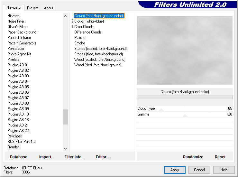238x177 pixels.
Task: Click the scroll down arrow in category list
Action: (x=65, y=149)
